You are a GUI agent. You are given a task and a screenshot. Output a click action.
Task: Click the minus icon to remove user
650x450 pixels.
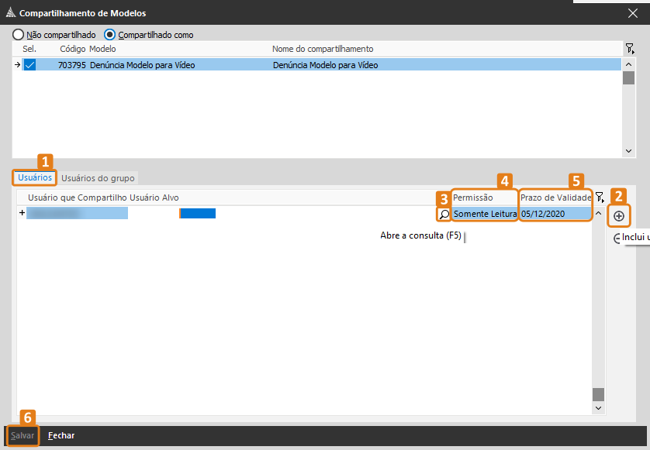coord(617,239)
